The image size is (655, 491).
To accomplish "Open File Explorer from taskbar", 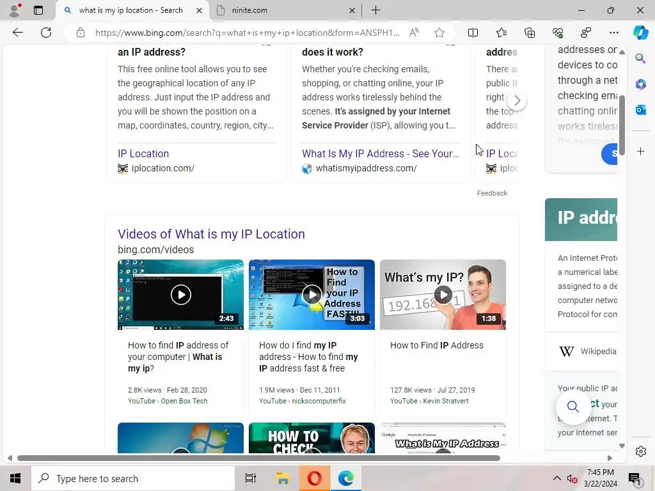I will [x=283, y=478].
